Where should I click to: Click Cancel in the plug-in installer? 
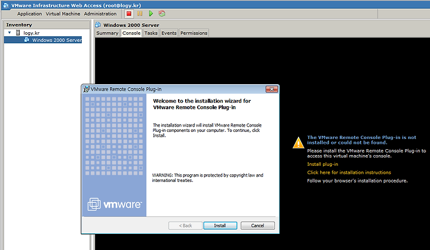pos(257,226)
